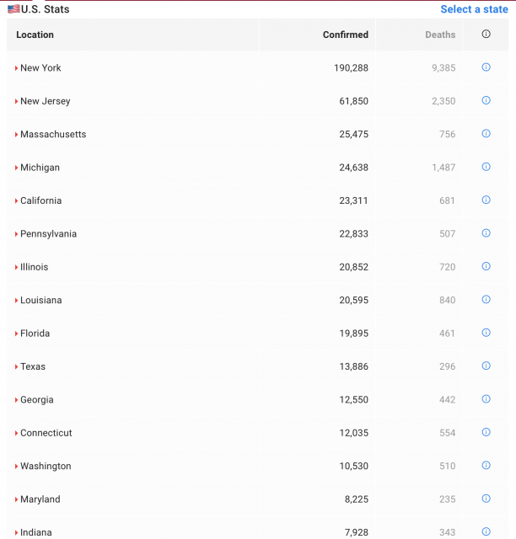
Task: Expand the Pennsylvania row triangle
Action: point(16,234)
